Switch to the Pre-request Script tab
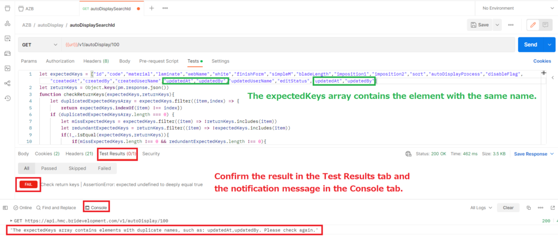The width and height of the screenshot is (558, 243). [159, 61]
